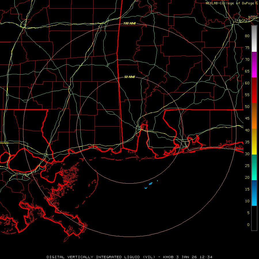Click the scale value "75"
Screen dimensions: 259x259
click(247, 48)
